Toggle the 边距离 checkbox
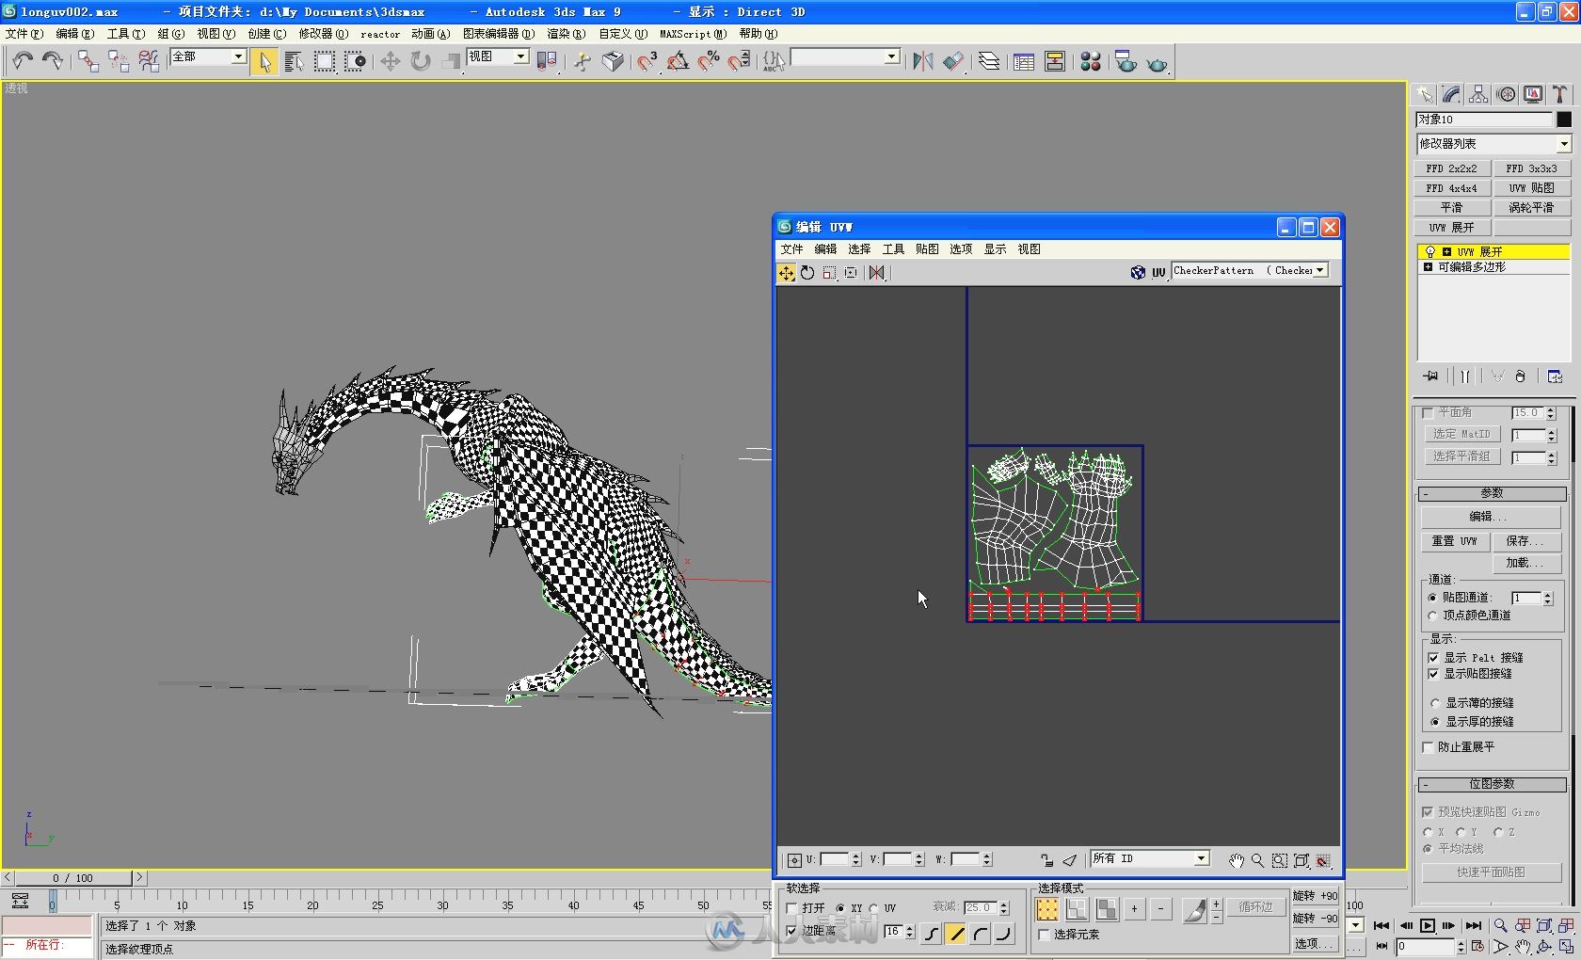Viewport: 1581px width, 960px height. tap(791, 931)
